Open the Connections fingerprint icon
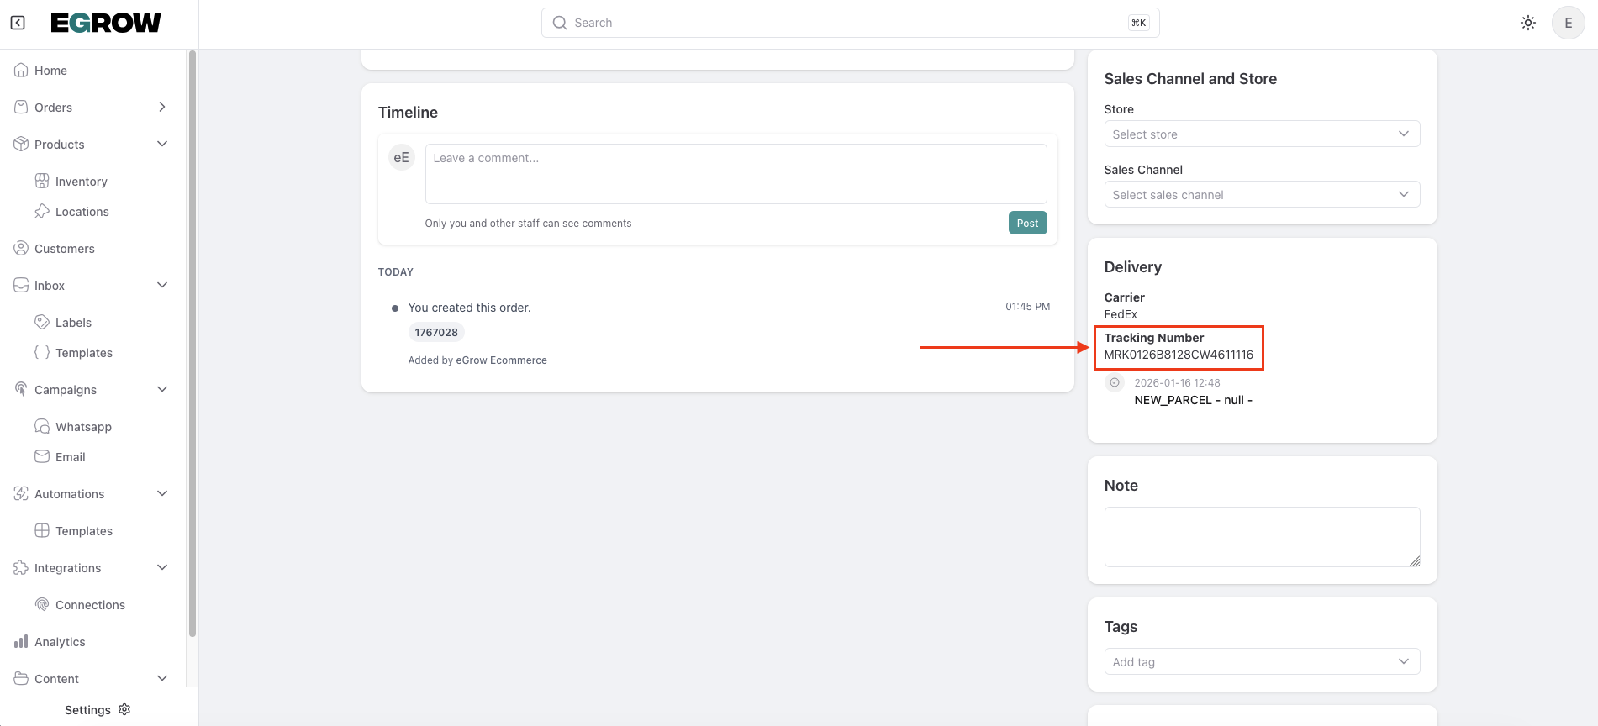 point(42,604)
